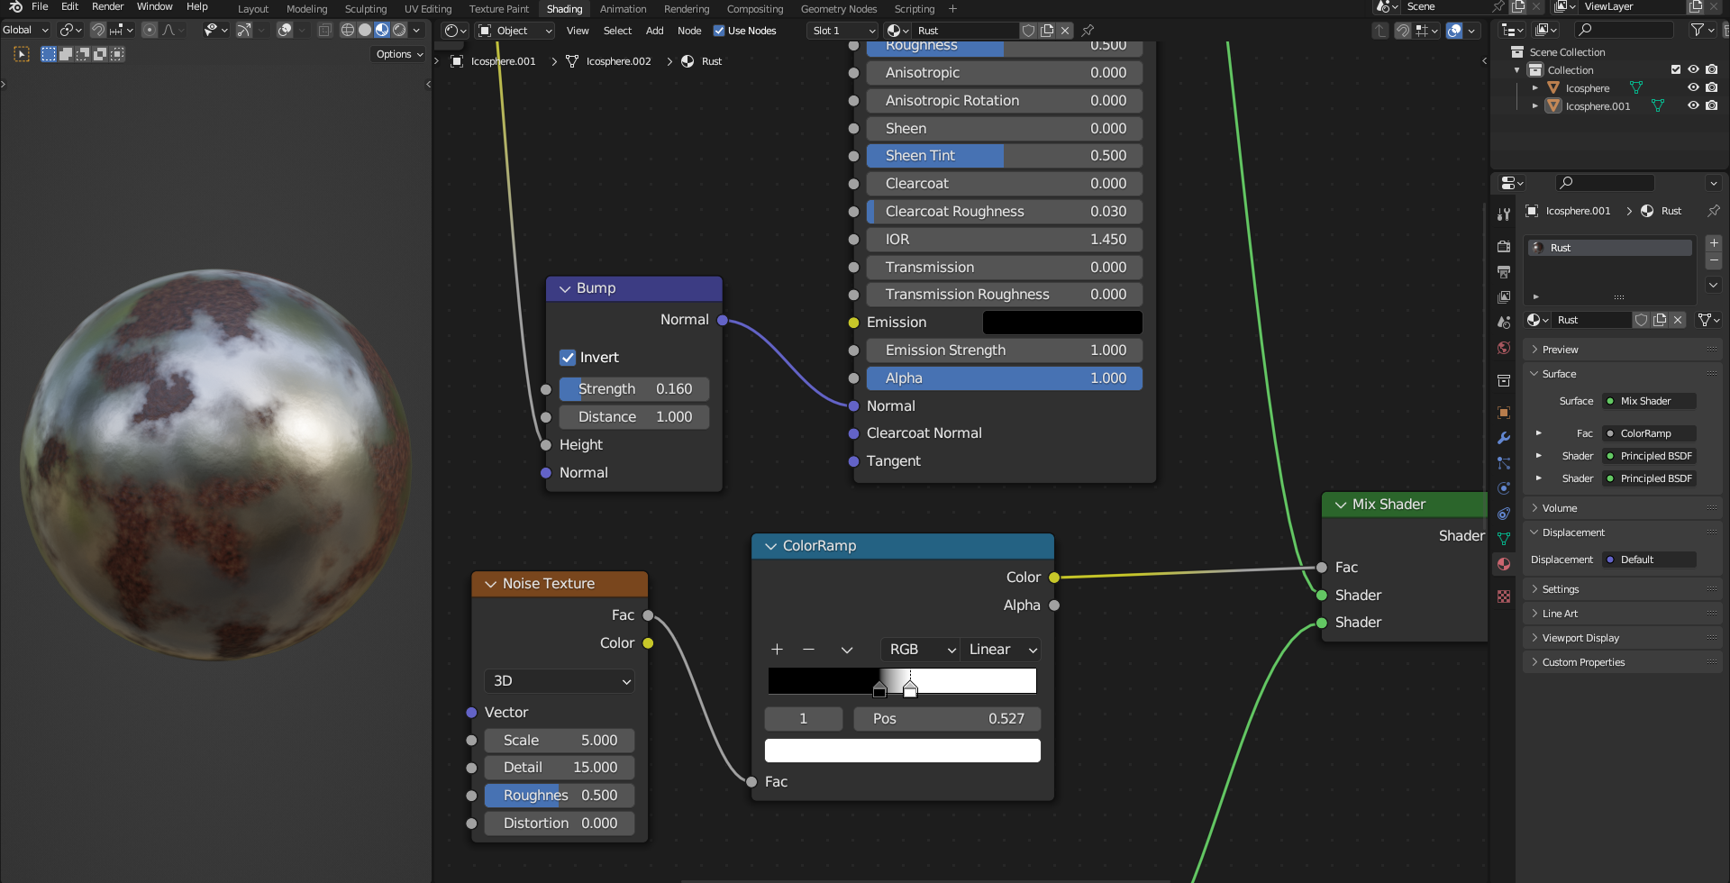Uncheck the Use Nodes checkbox
Viewport: 1730px width, 883px height.
(x=719, y=31)
